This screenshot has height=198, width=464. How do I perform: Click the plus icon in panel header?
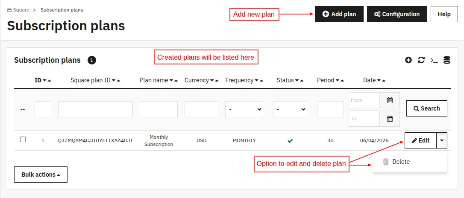[x=408, y=60]
